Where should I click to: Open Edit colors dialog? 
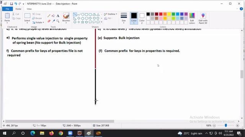[192, 18]
